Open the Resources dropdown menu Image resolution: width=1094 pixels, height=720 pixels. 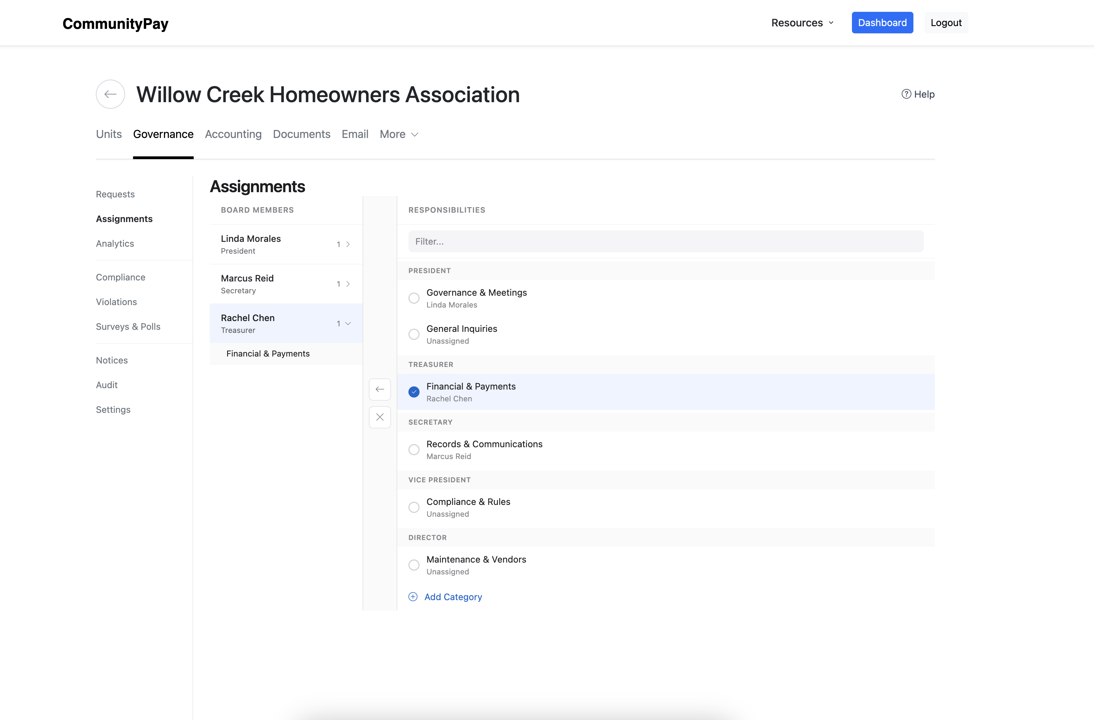click(x=802, y=23)
